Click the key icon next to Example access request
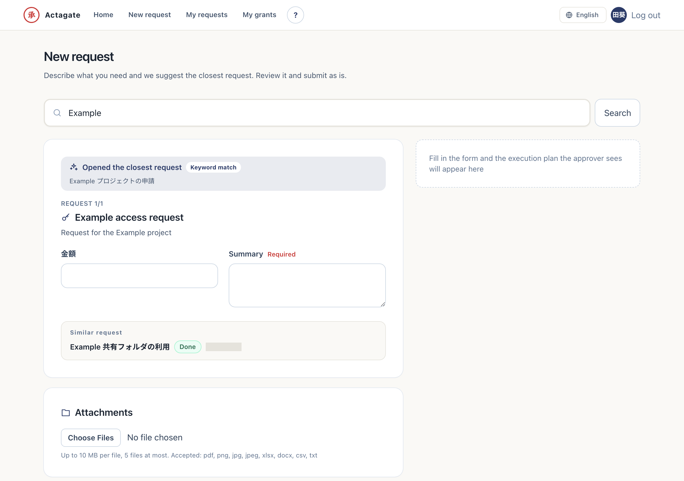 click(x=65, y=218)
